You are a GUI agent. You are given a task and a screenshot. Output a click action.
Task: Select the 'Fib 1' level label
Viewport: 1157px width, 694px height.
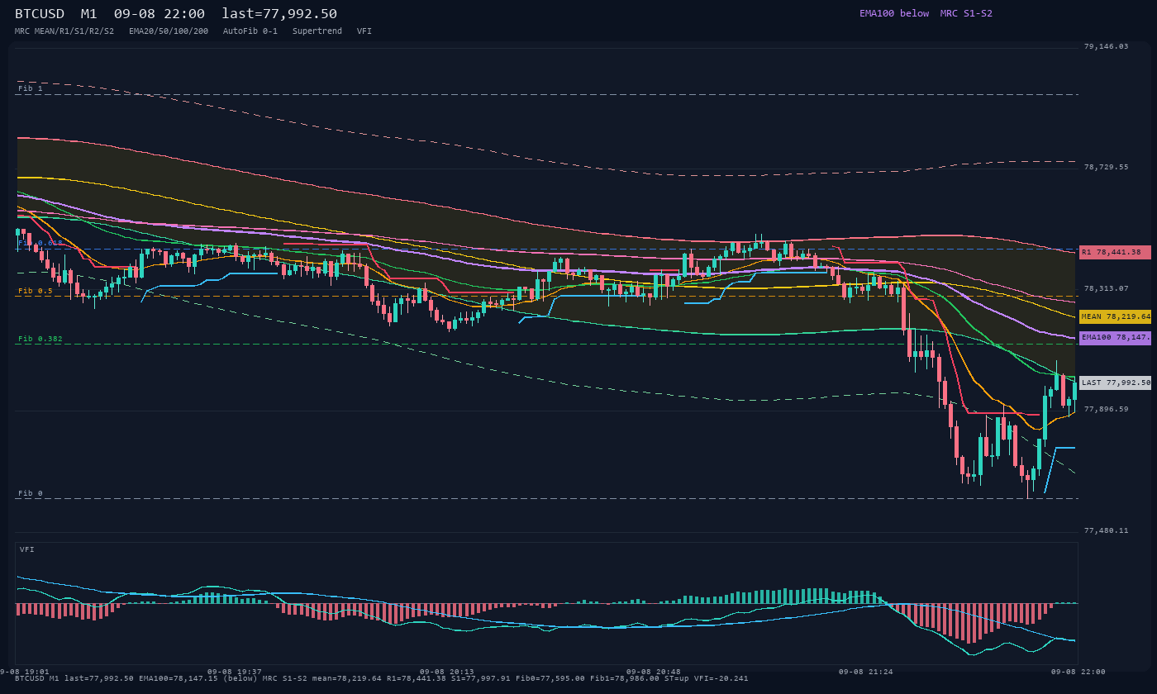(x=30, y=88)
